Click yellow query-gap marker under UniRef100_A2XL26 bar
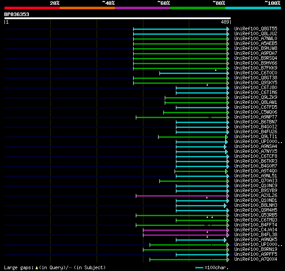 [207, 197]
